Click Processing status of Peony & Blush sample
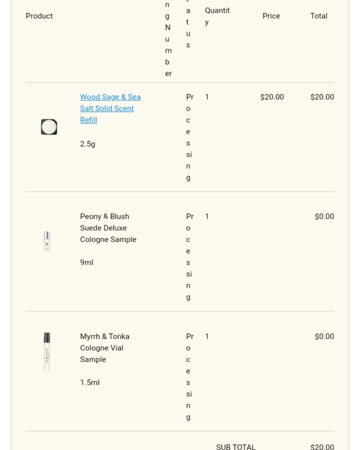Viewport: 360px width, 450px height. (190, 257)
